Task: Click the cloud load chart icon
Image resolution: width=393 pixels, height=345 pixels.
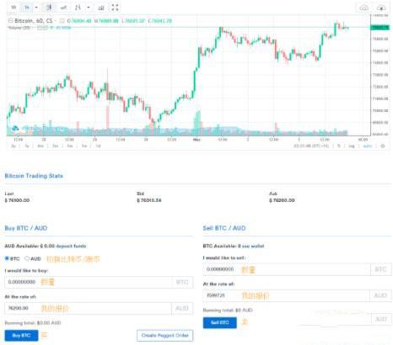Action: click(x=381, y=8)
